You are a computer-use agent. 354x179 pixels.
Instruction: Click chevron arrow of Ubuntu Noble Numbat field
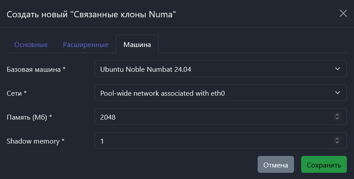coord(337,69)
